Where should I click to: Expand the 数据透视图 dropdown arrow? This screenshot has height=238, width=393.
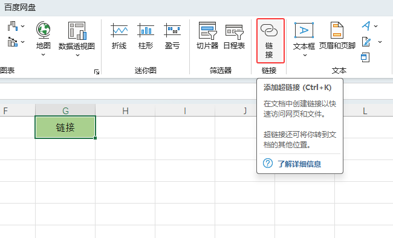(77, 55)
